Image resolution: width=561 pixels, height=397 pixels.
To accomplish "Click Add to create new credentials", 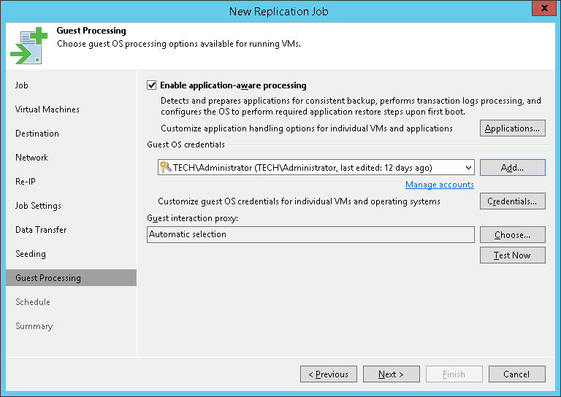I will pos(512,168).
